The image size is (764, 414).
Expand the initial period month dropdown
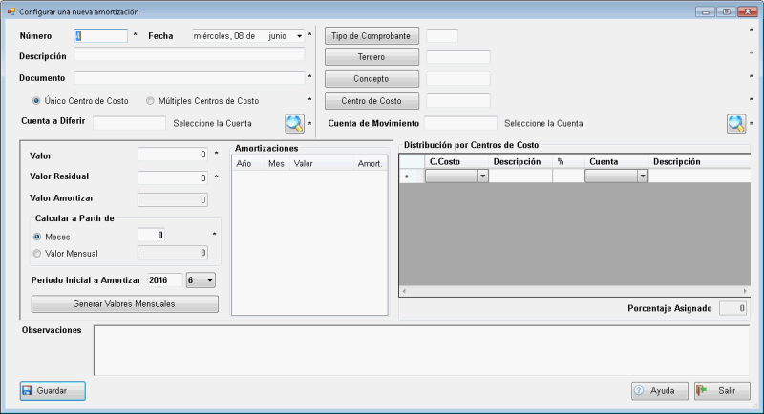[x=209, y=280]
